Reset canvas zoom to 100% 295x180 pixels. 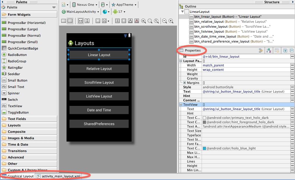tap(157, 21)
